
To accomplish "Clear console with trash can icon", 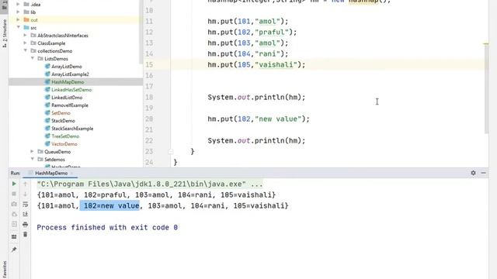I will tap(26, 234).
